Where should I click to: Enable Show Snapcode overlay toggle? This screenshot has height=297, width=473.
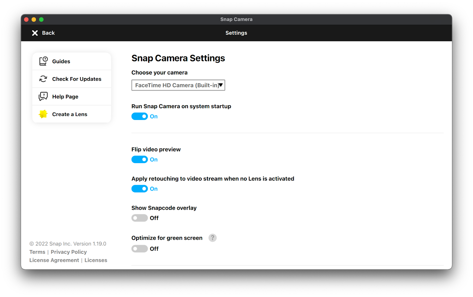pyautogui.click(x=140, y=218)
